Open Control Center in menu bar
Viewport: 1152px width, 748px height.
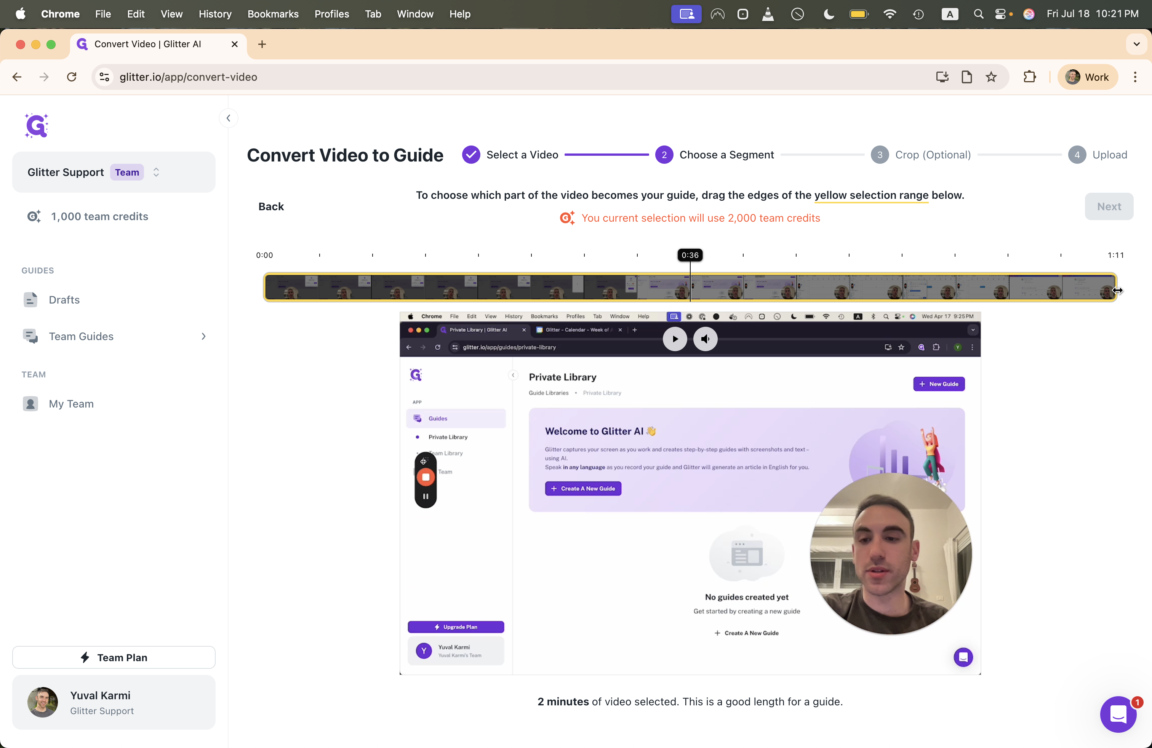pyautogui.click(x=1000, y=14)
